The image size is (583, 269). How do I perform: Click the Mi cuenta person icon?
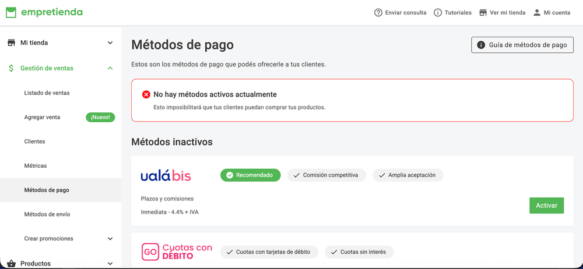point(536,13)
